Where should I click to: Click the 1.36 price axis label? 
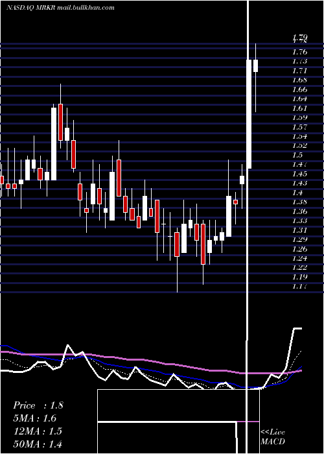click(299, 211)
